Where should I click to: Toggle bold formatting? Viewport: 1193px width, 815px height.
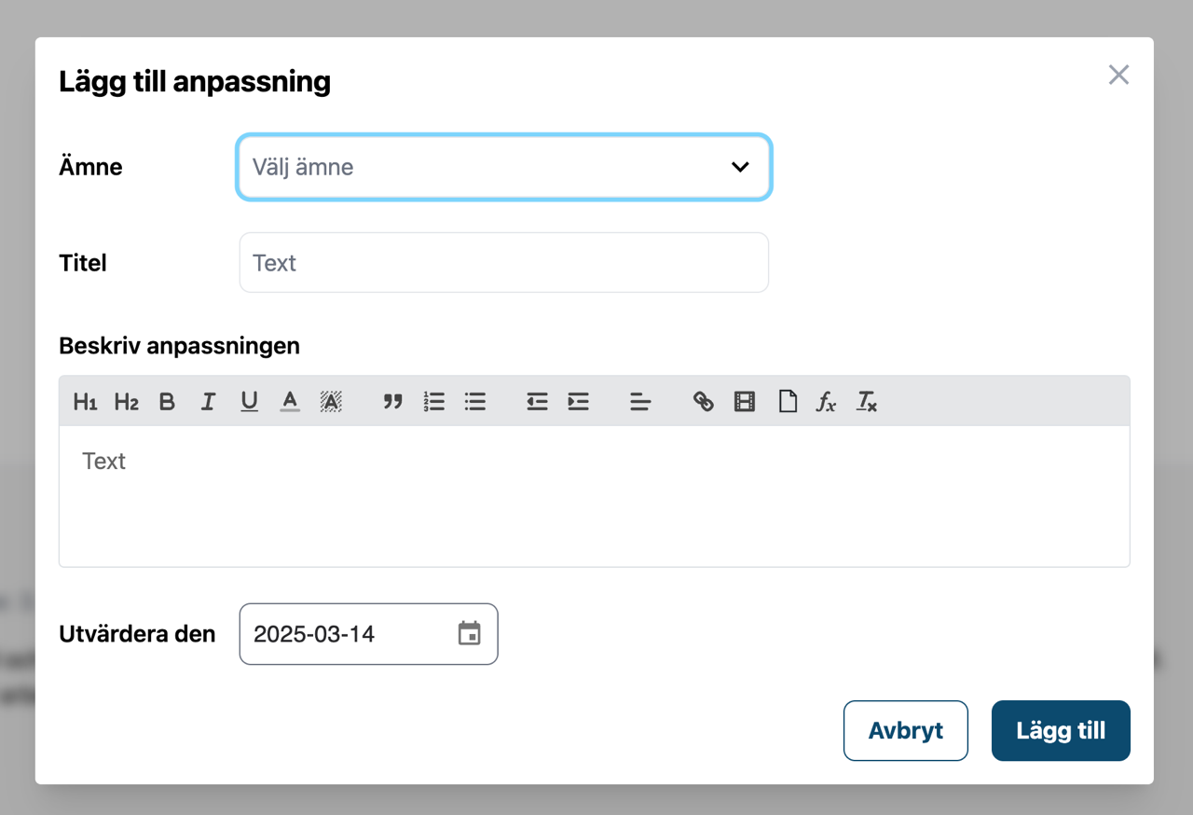167,402
